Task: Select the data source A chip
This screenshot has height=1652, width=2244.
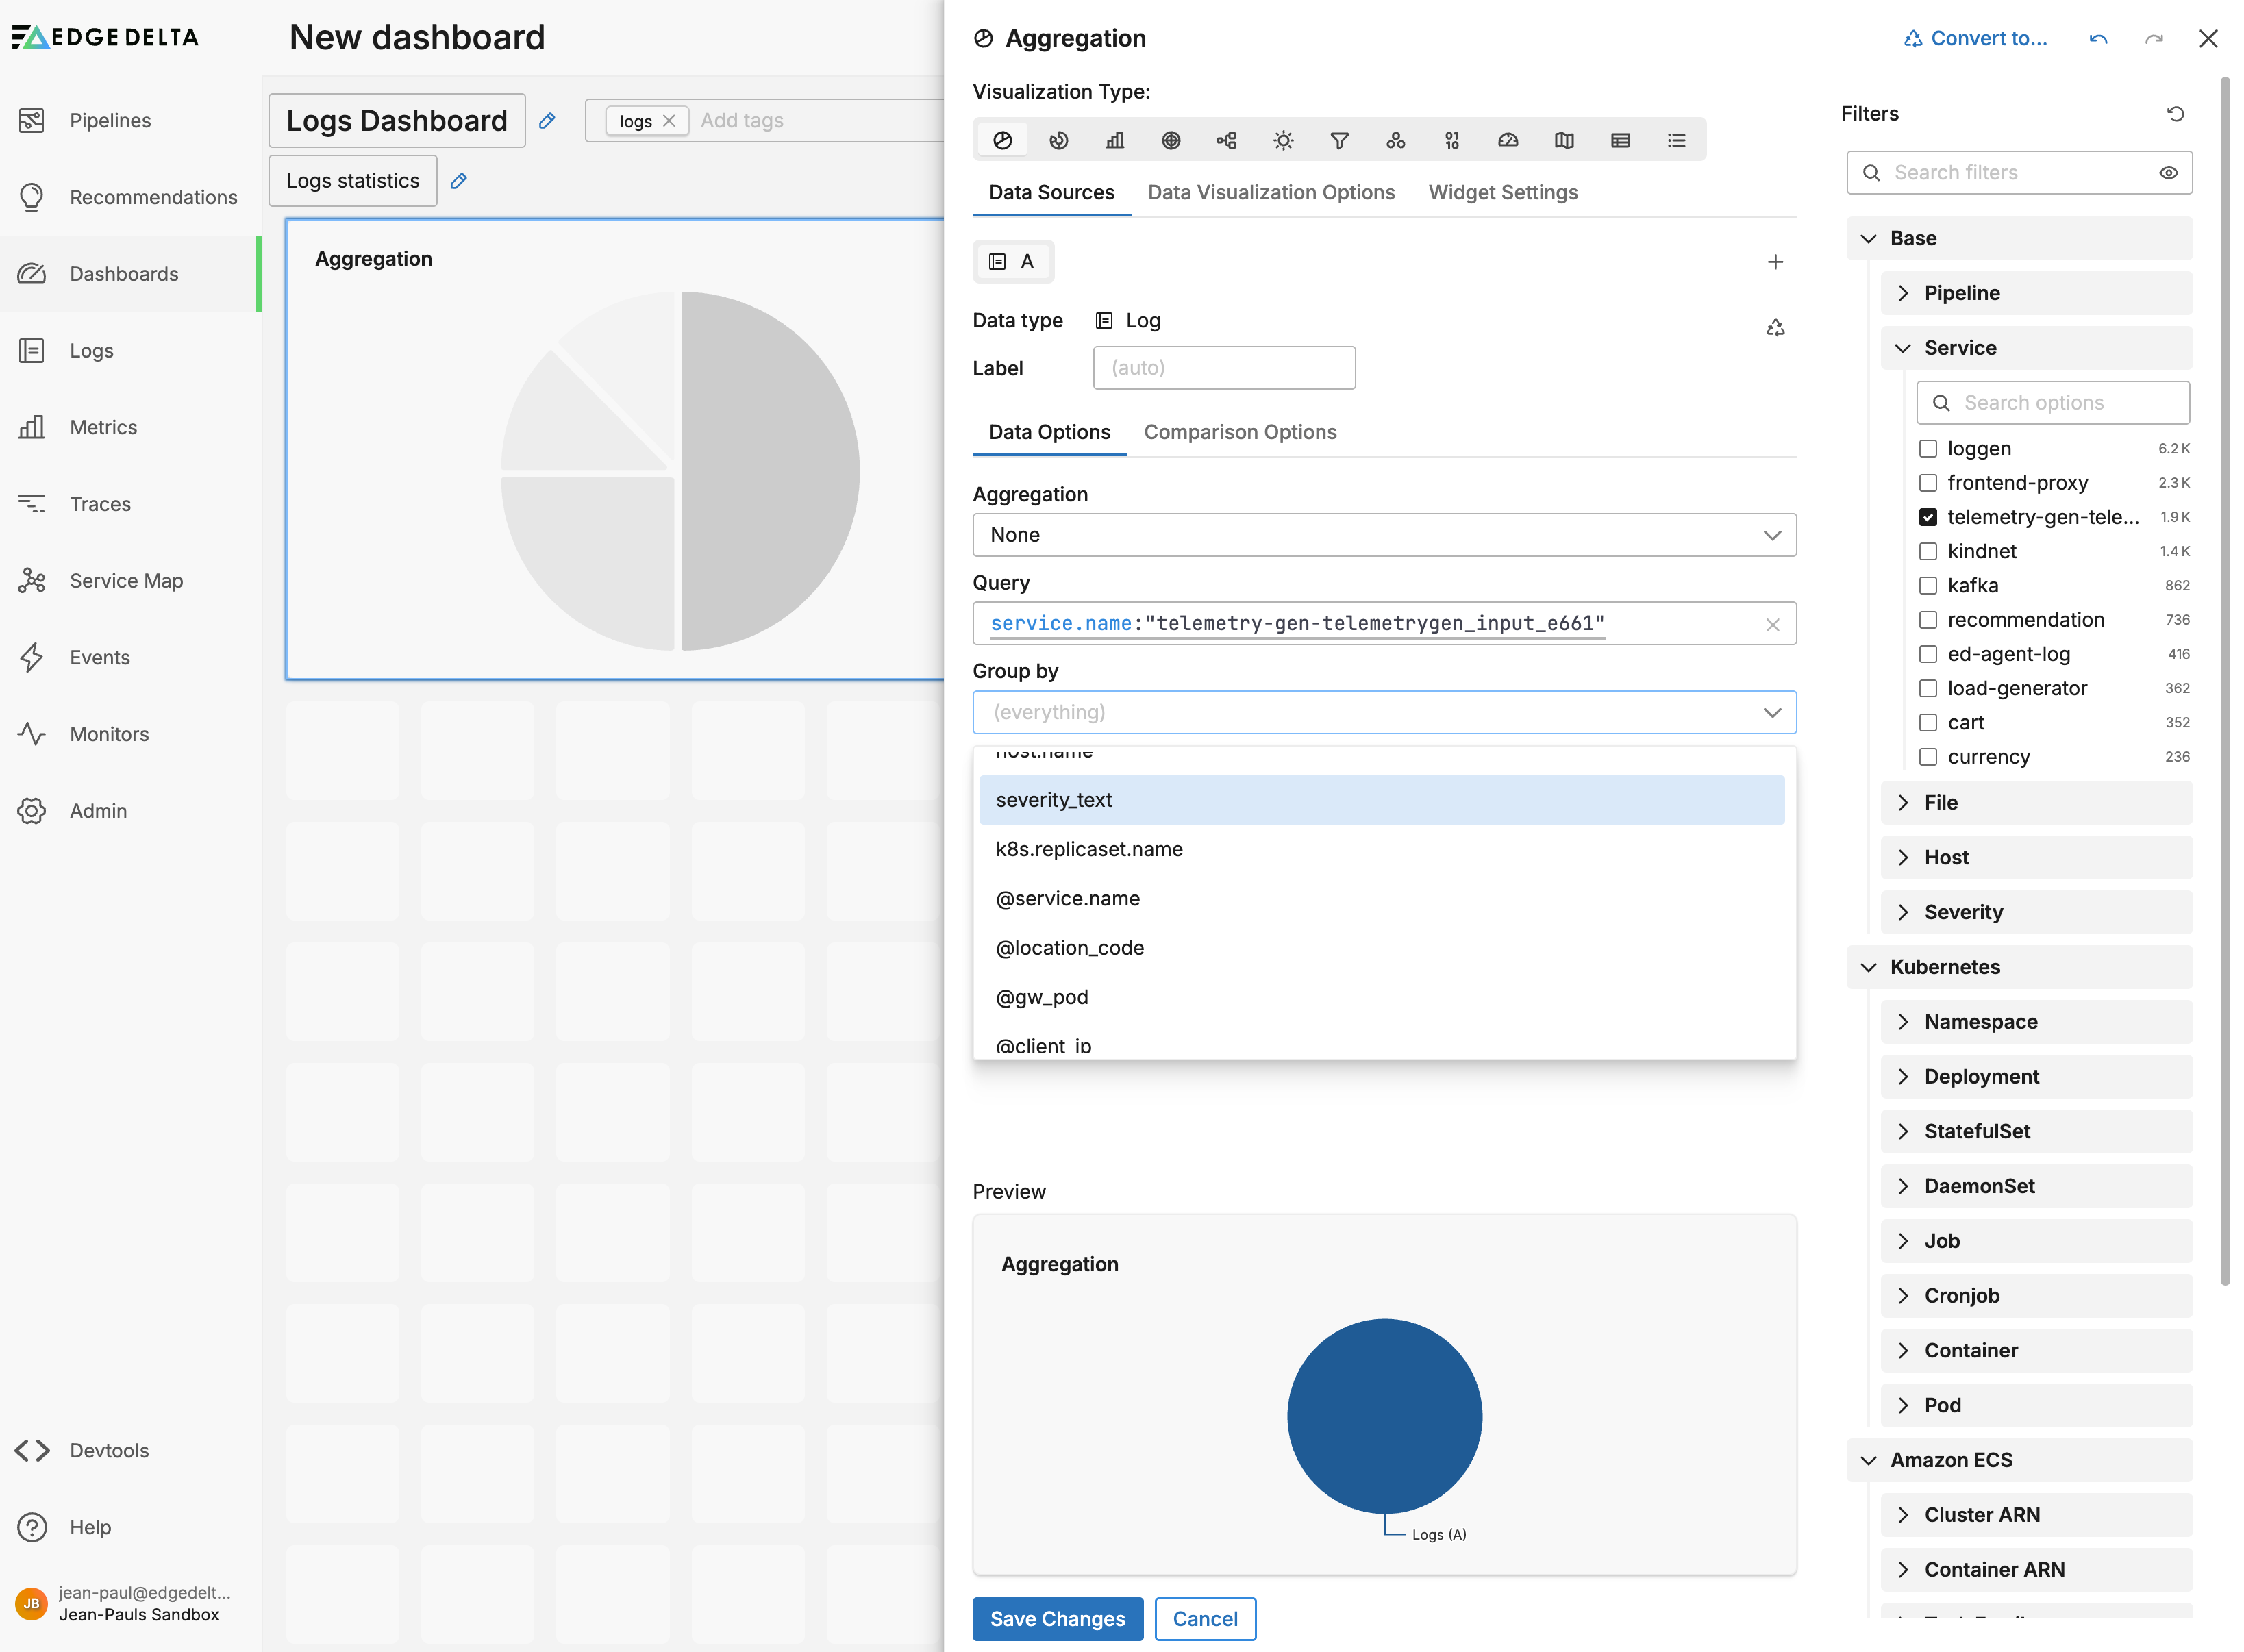Action: [1012, 262]
